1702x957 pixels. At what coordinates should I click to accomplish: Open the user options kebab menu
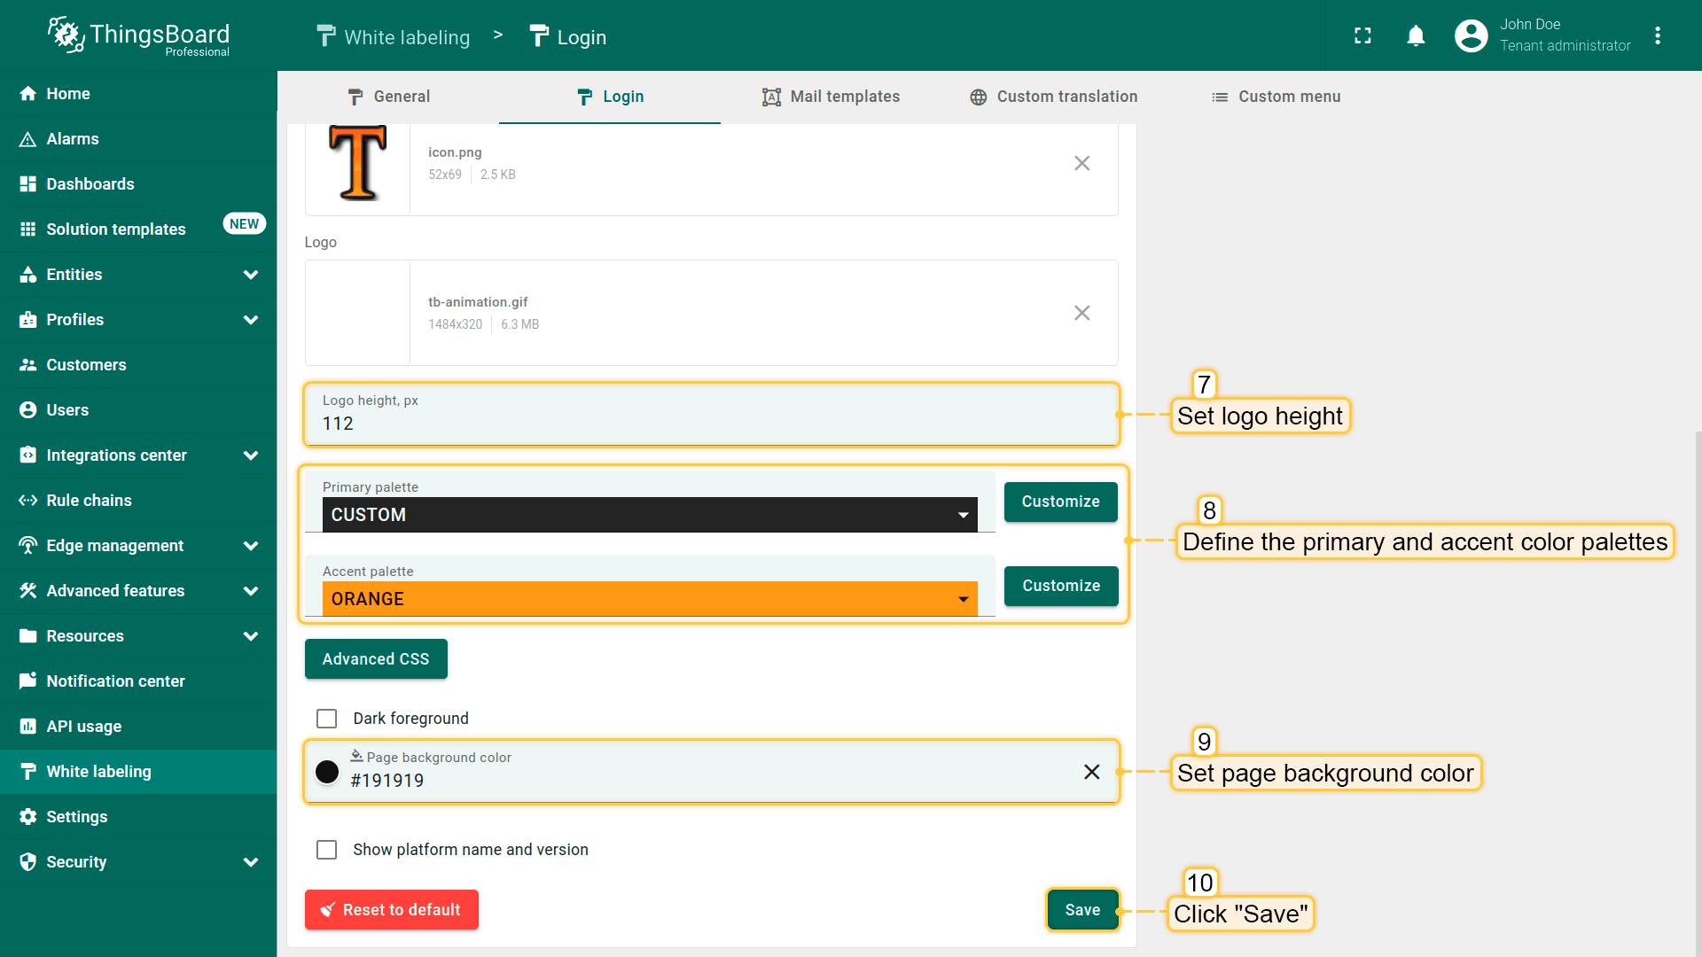[1658, 35]
